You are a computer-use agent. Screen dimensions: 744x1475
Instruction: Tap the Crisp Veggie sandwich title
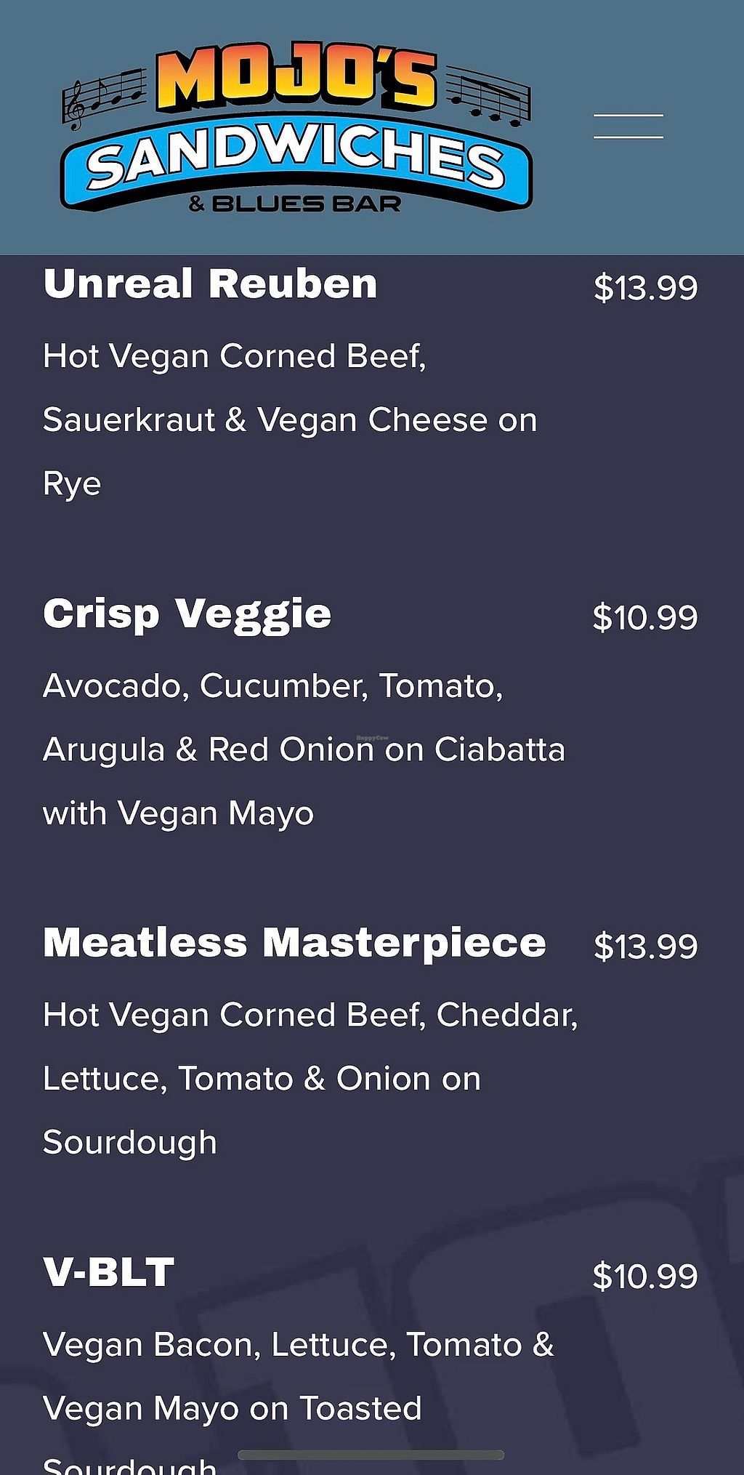(x=187, y=614)
